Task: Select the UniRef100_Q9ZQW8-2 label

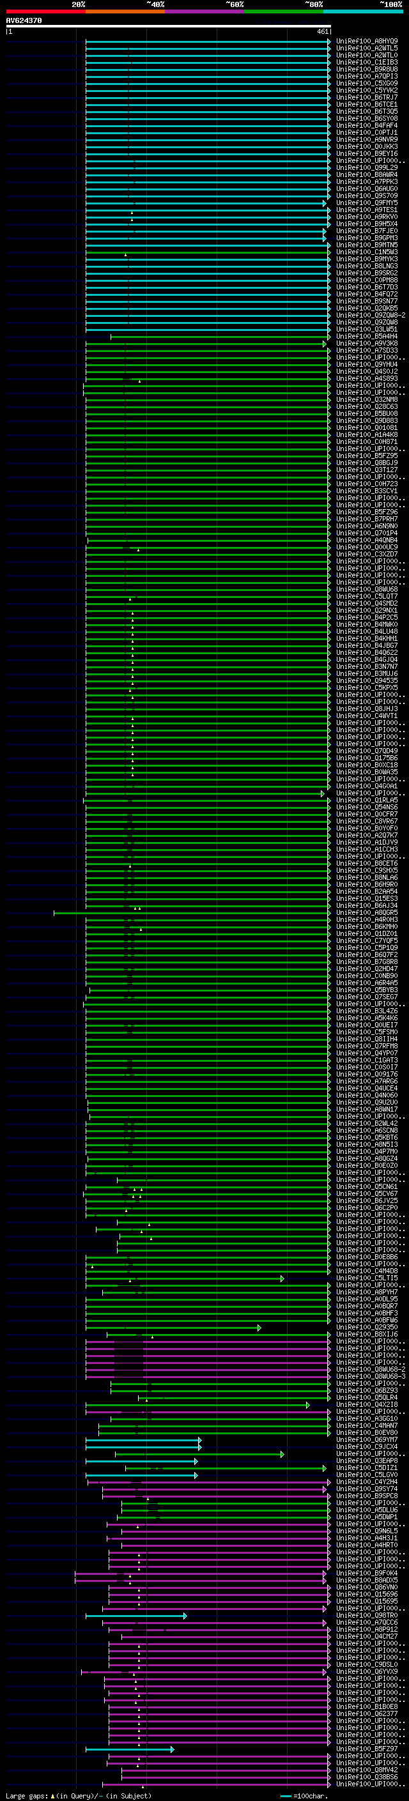Action: tap(371, 316)
